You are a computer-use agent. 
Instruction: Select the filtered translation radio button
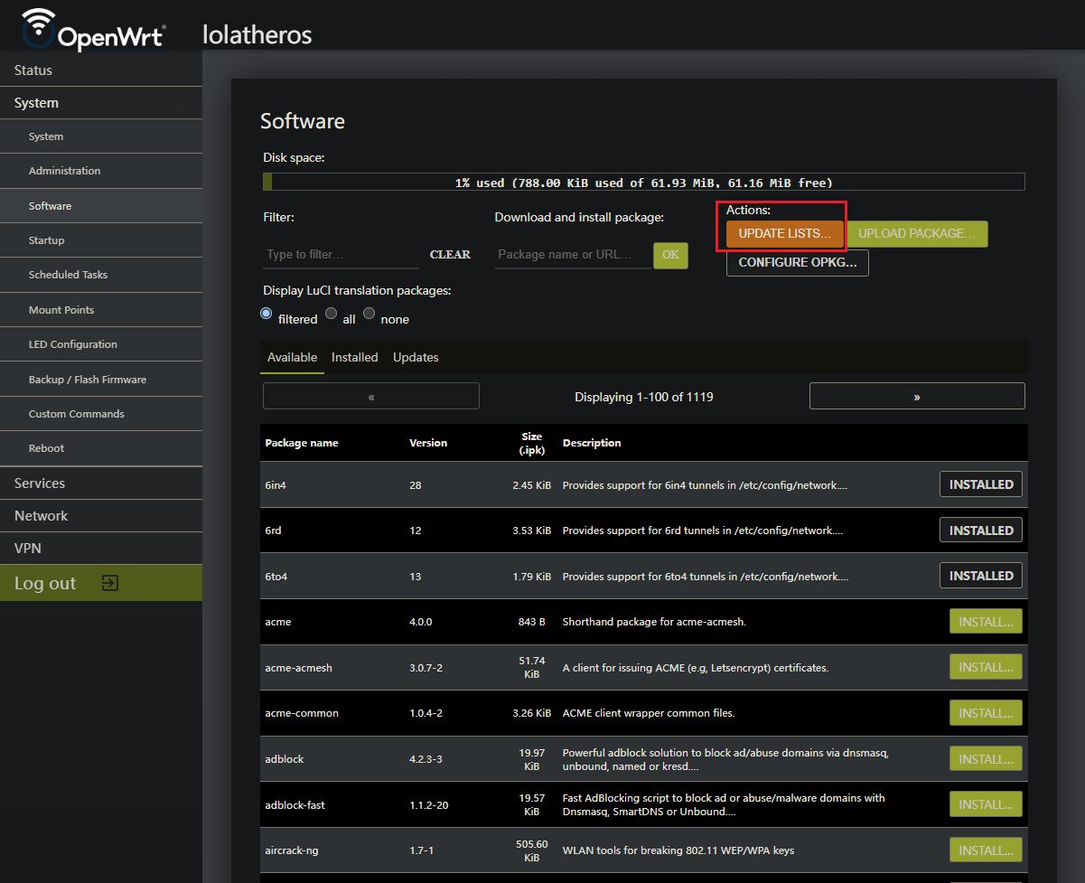267,314
